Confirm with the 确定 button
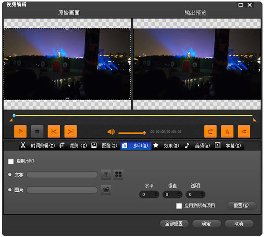This screenshot has width=264, height=237. point(207,224)
